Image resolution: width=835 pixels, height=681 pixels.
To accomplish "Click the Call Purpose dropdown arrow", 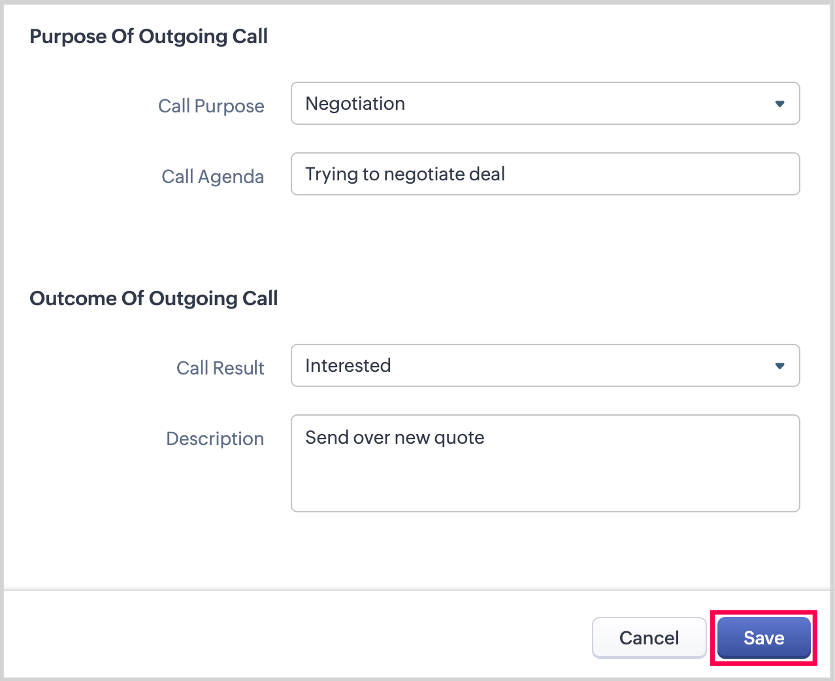I will coord(779,104).
